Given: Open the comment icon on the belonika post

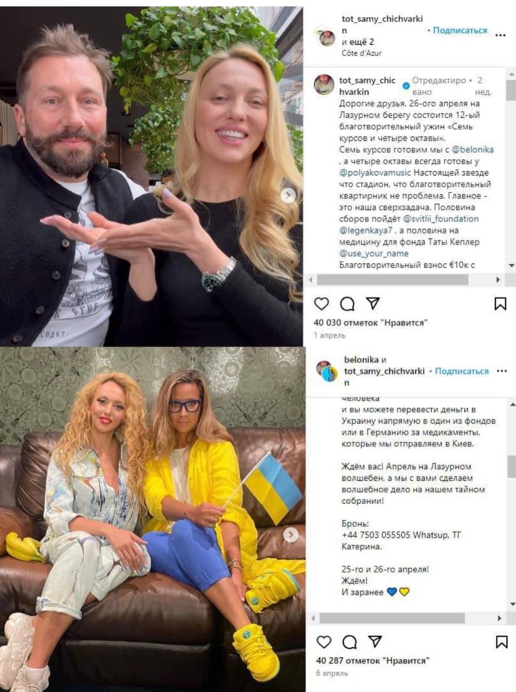Looking at the screenshot, I should (x=349, y=642).
